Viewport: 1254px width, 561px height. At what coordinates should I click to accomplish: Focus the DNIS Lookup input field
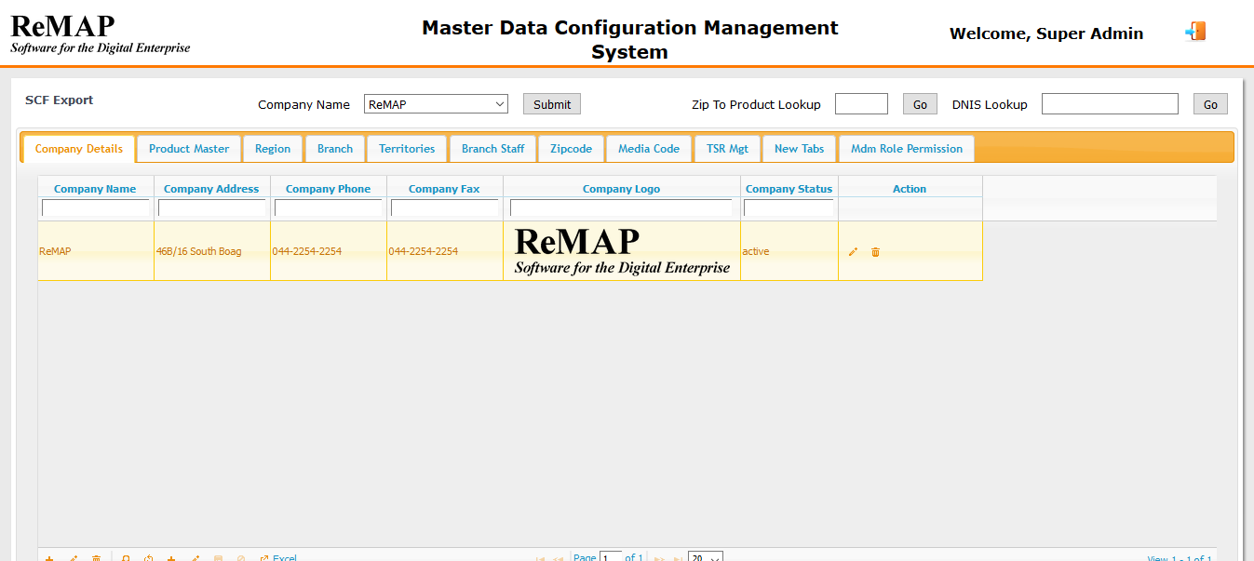pyautogui.click(x=1110, y=104)
